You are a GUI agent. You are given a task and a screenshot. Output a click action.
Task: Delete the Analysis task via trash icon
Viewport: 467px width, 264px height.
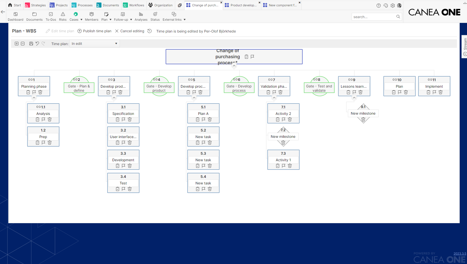pos(50,119)
